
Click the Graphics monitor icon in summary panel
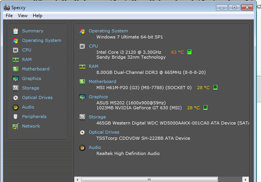82,97
